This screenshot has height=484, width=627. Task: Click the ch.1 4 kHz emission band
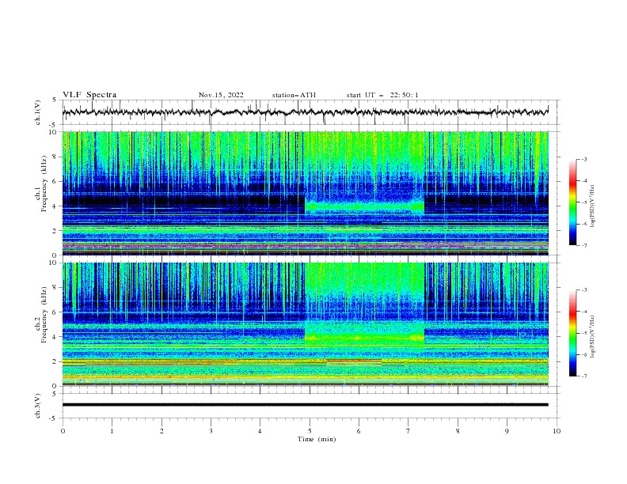364,207
